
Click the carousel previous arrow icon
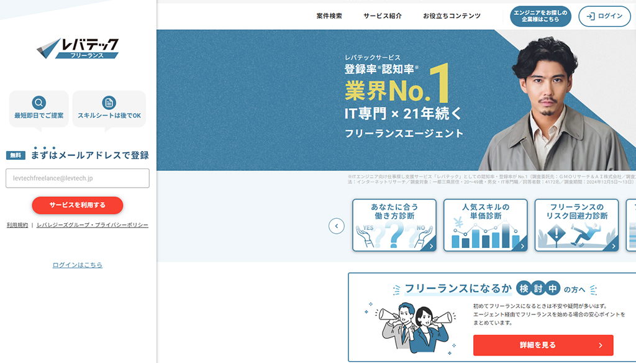tap(337, 226)
